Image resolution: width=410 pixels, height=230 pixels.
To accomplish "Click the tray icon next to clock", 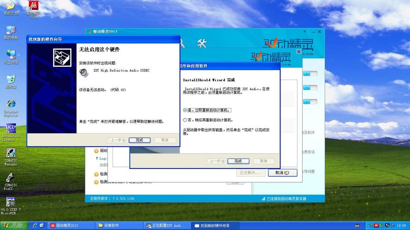I will (x=392, y=225).
